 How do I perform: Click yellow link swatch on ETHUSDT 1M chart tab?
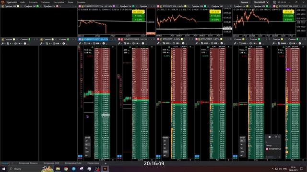click(185, 6)
